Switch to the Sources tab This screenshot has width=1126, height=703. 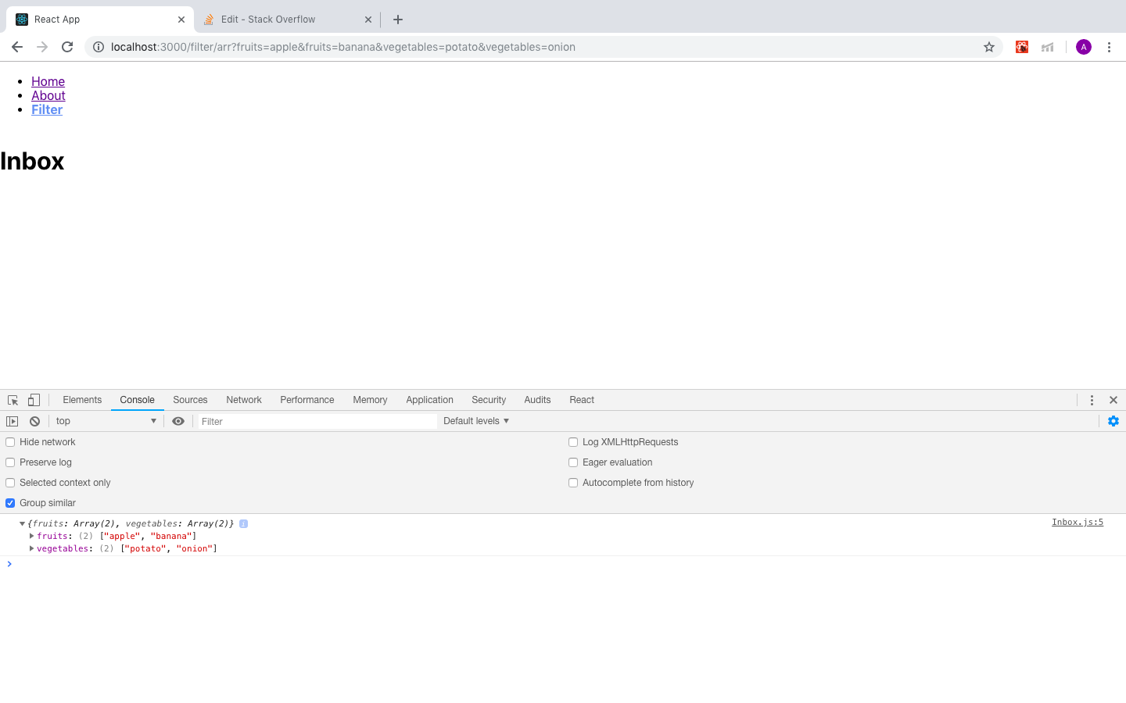190,400
